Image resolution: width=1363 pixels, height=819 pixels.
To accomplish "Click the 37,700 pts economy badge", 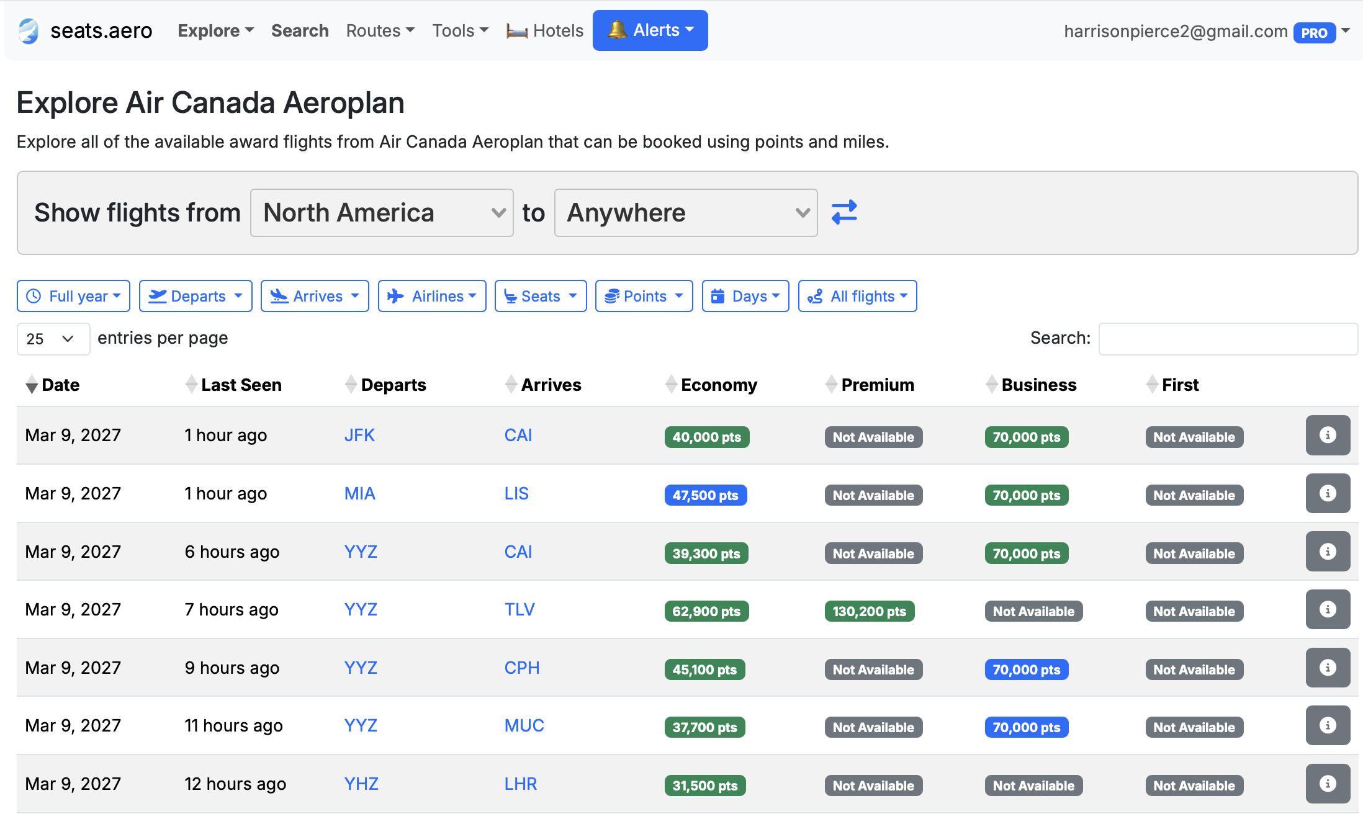I will 704,727.
